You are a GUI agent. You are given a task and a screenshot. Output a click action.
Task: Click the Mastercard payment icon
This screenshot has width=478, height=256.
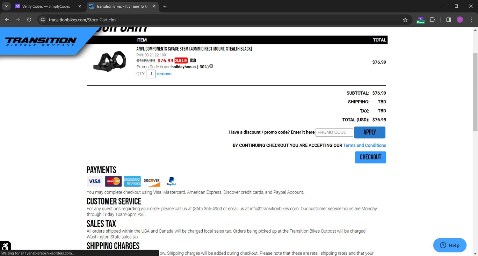[113, 181]
